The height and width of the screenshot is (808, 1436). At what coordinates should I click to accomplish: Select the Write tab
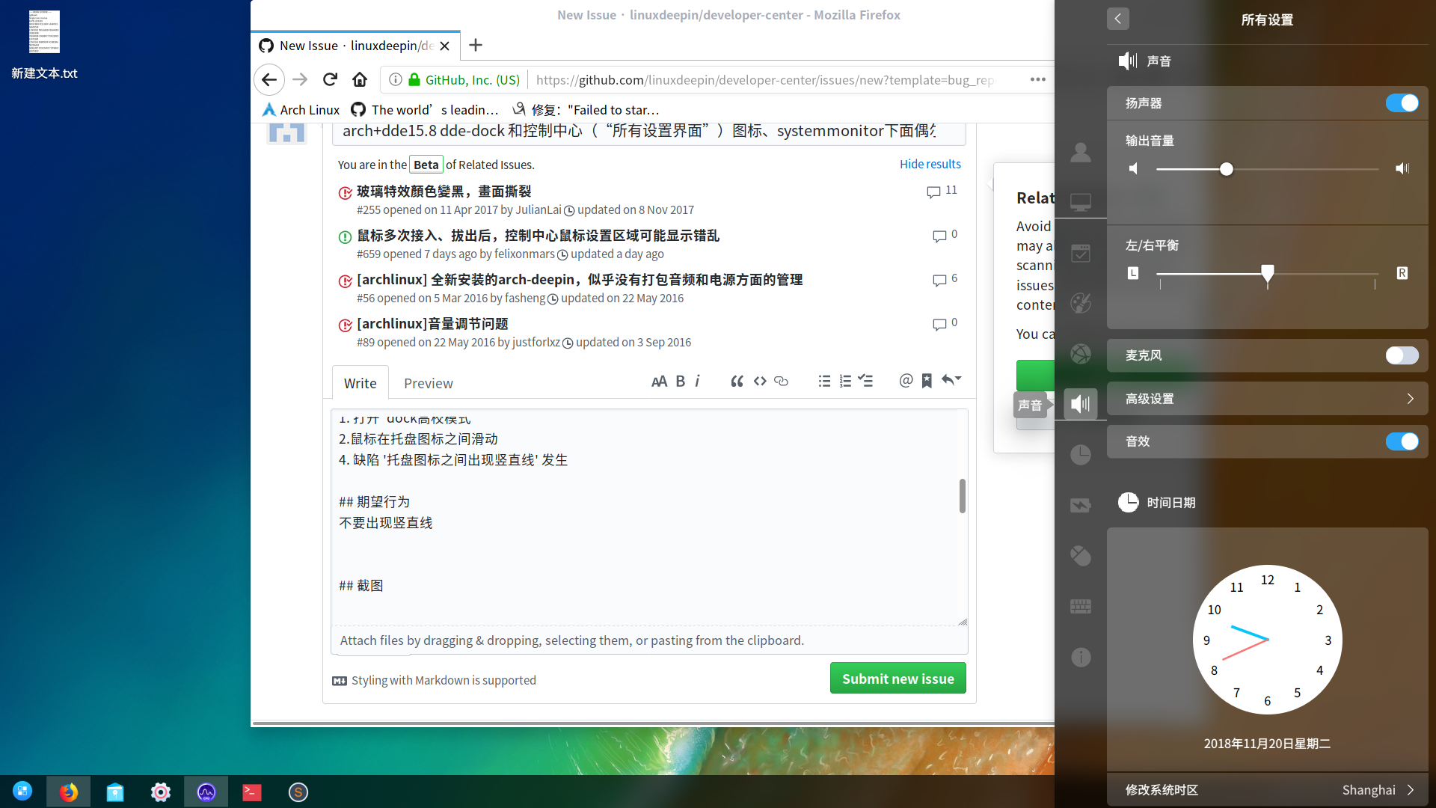[x=360, y=382]
